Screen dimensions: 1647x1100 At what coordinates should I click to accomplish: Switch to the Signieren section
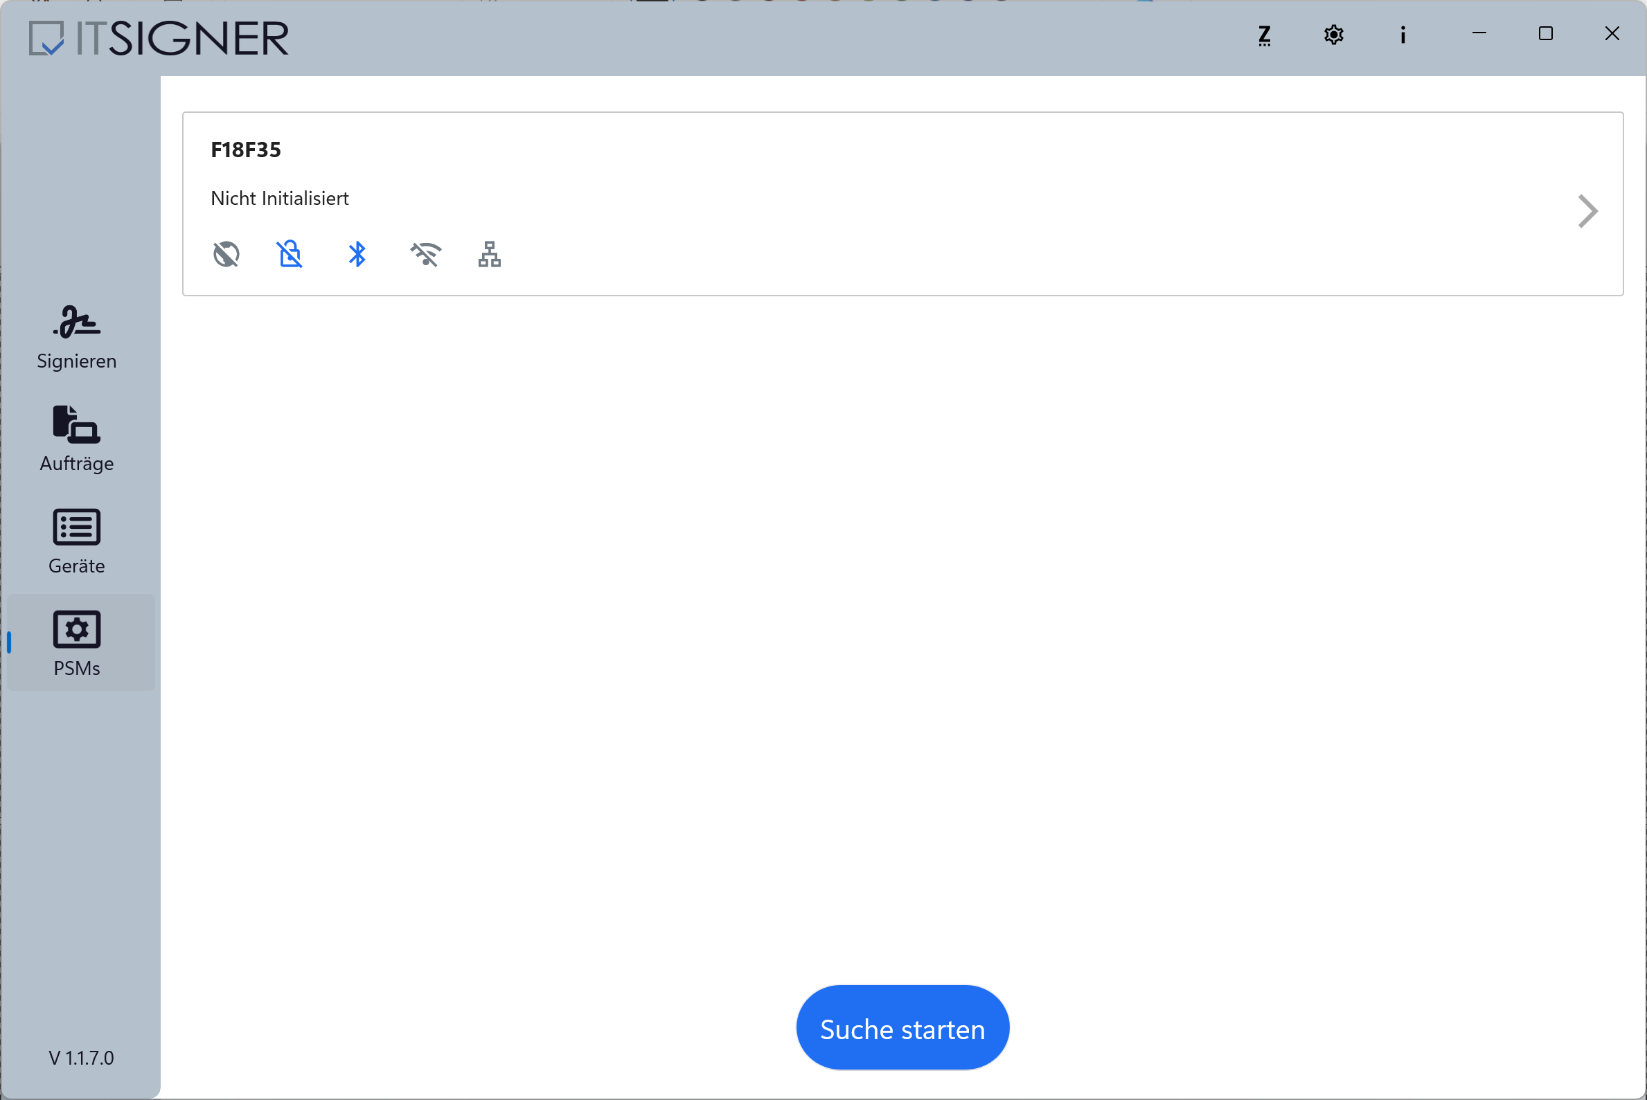tap(76, 337)
